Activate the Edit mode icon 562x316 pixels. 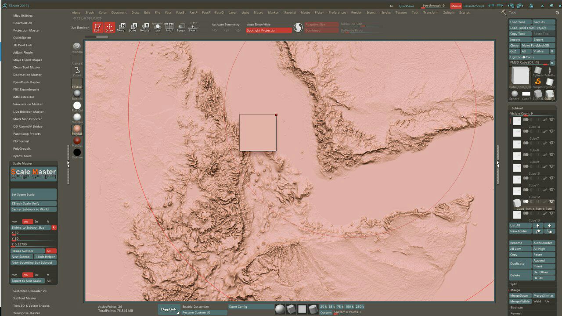(x=97, y=27)
